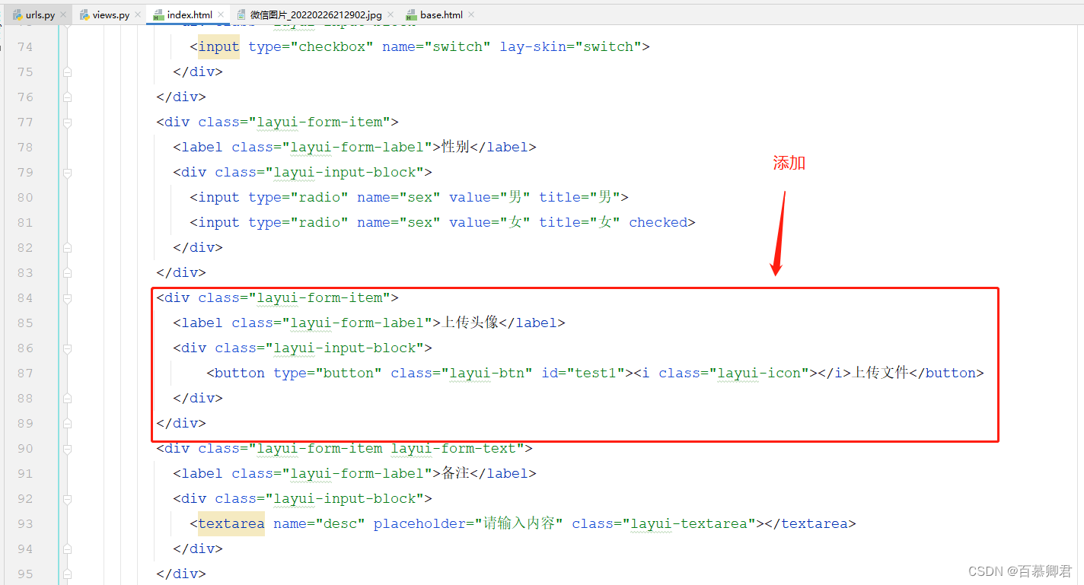Click fold end marker on line 89
This screenshot has height=585, width=1084.
point(67,424)
